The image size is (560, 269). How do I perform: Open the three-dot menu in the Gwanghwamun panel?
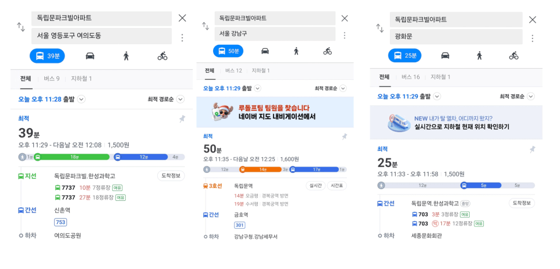click(x=532, y=38)
